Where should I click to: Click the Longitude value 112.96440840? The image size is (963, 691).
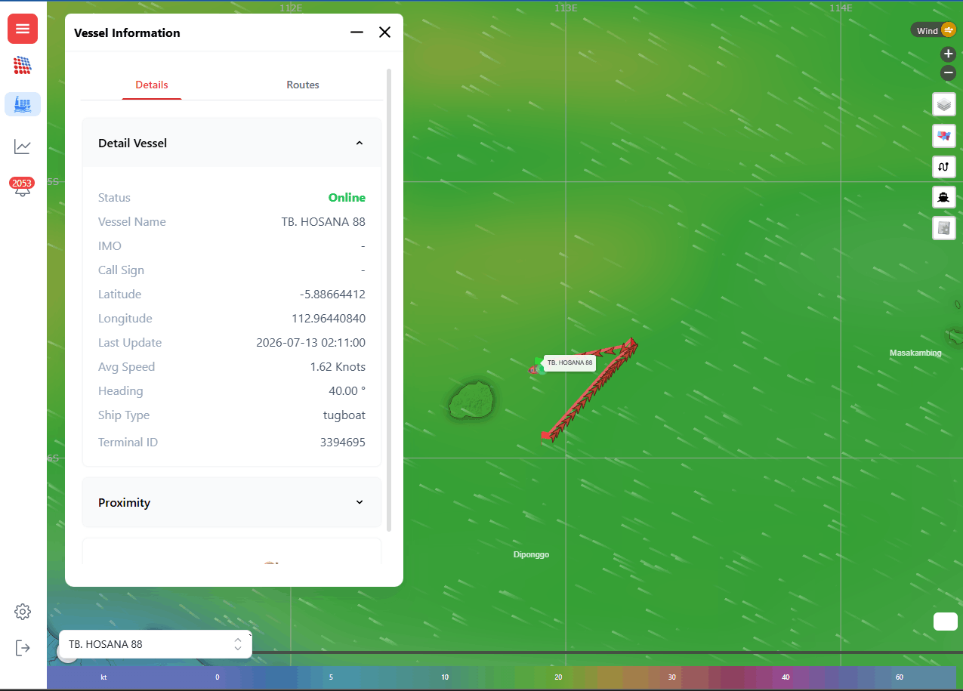329,318
